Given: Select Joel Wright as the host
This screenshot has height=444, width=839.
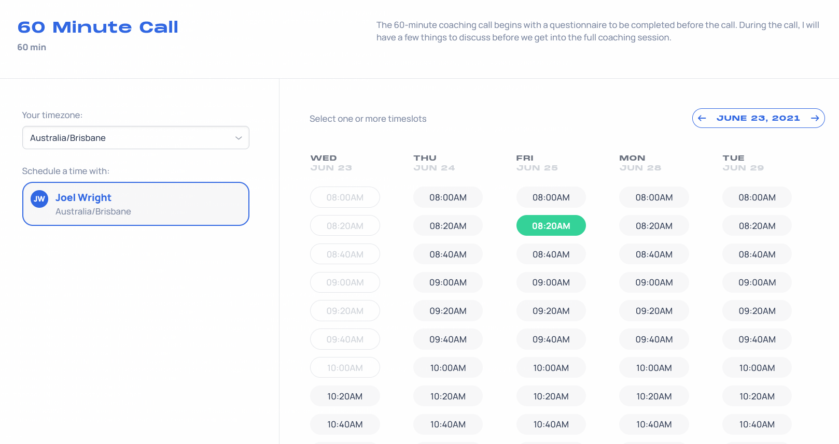Looking at the screenshot, I should click(x=136, y=204).
